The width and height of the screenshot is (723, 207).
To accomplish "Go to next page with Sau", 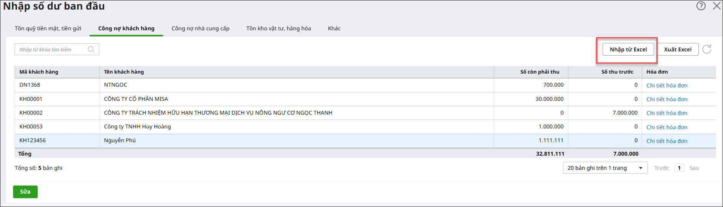I will (x=694, y=168).
